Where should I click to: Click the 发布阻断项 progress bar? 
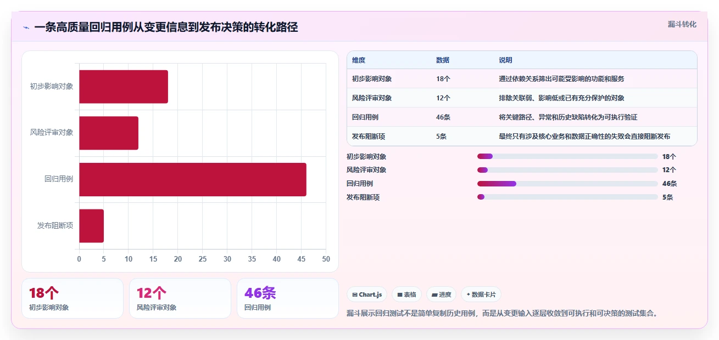coord(567,197)
